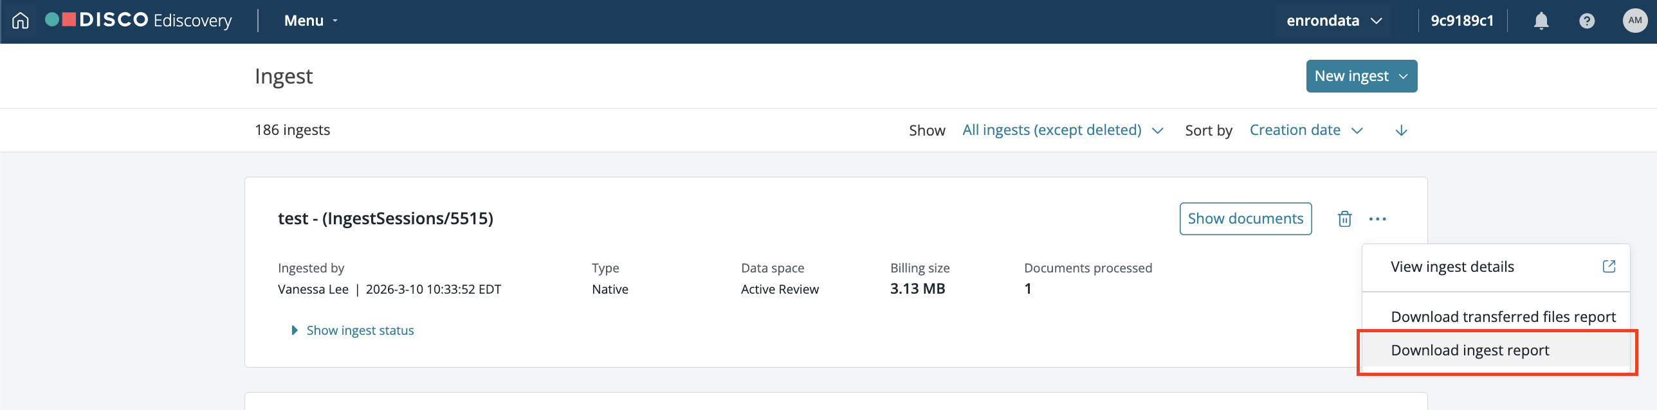Go to home via house icon
1657x410 pixels.
pos(21,21)
